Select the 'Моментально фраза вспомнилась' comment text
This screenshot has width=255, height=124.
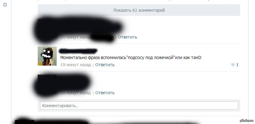131,57
